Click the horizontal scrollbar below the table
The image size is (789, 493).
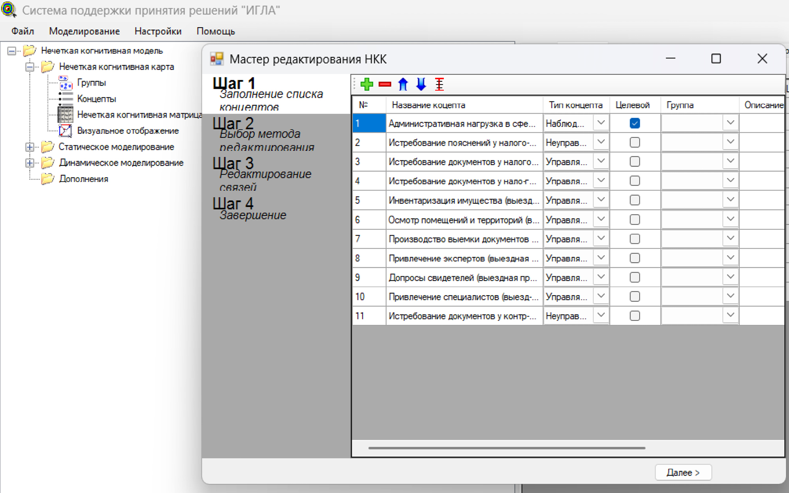click(x=506, y=448)
